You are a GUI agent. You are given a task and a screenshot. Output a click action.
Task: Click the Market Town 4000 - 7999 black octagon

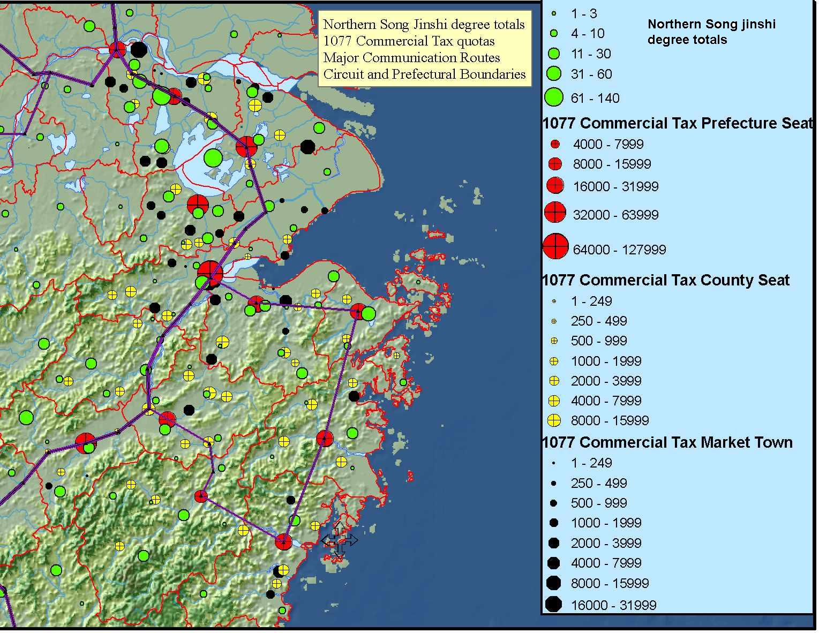pyautogui.click(x=553, y=563)
